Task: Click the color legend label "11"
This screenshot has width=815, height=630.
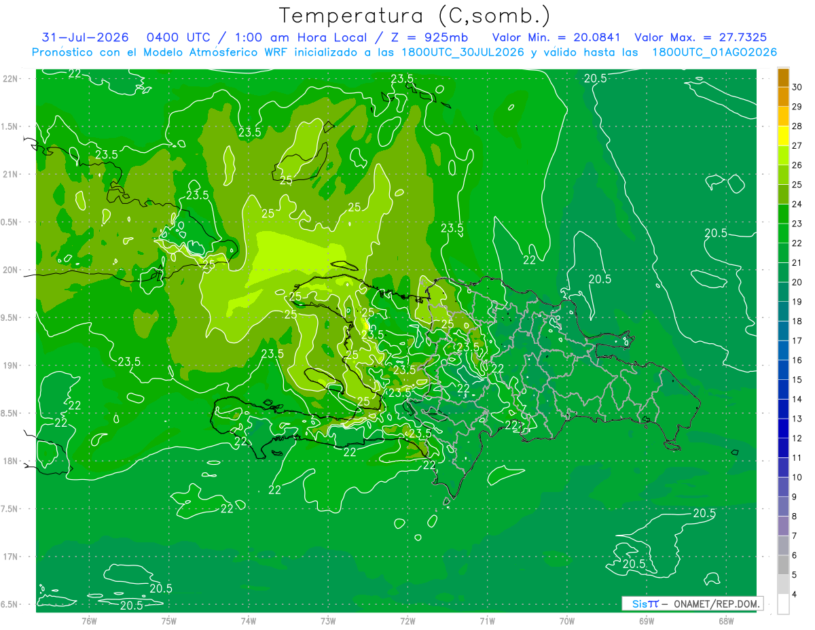Action: click(797, 457)
